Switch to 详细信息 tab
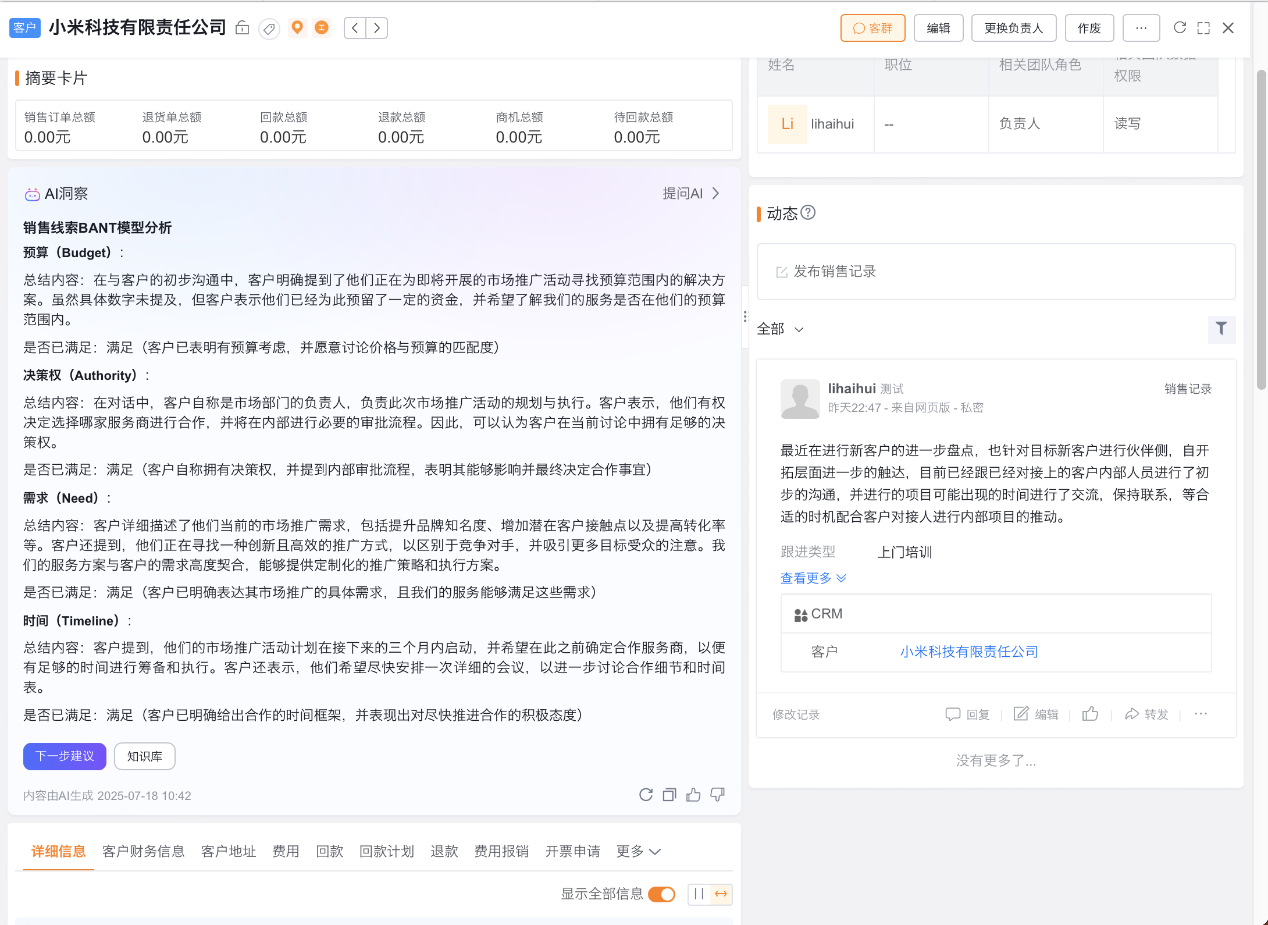This screenshot has height=925, width=1268. 58,852
